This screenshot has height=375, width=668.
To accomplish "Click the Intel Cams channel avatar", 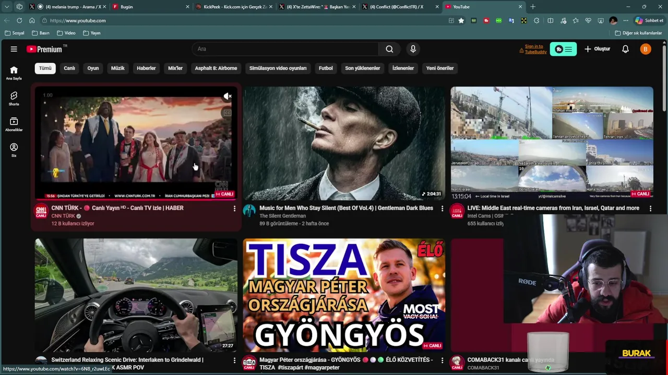I will coord(457,211).
